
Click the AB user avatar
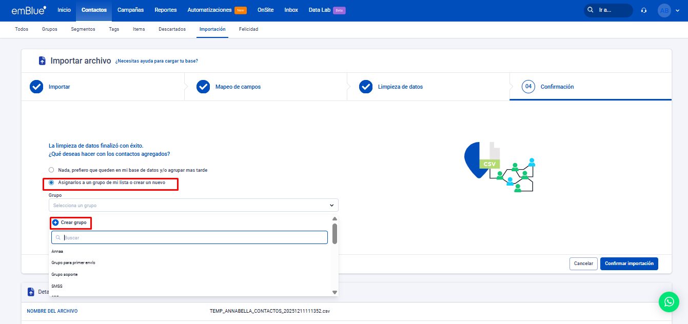pos(664,10)
